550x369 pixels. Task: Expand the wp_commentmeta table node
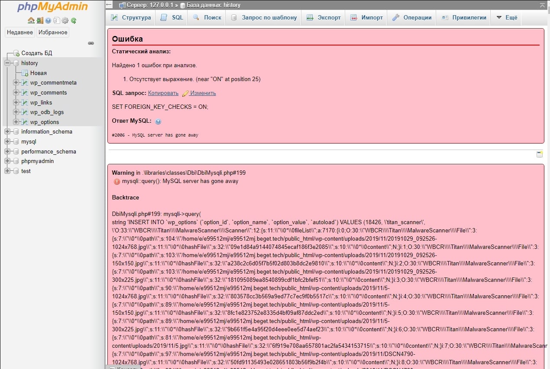pos(16,82)
